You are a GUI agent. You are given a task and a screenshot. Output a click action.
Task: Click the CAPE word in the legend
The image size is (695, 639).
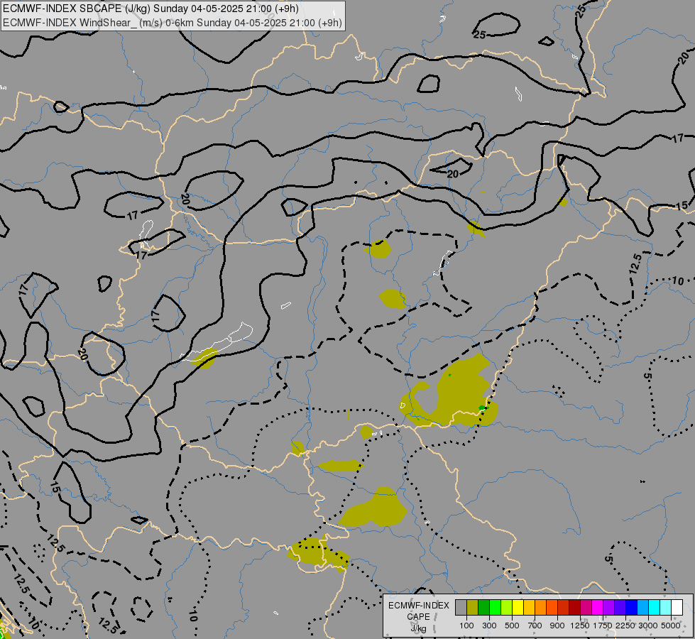click(x=418, y=617)
